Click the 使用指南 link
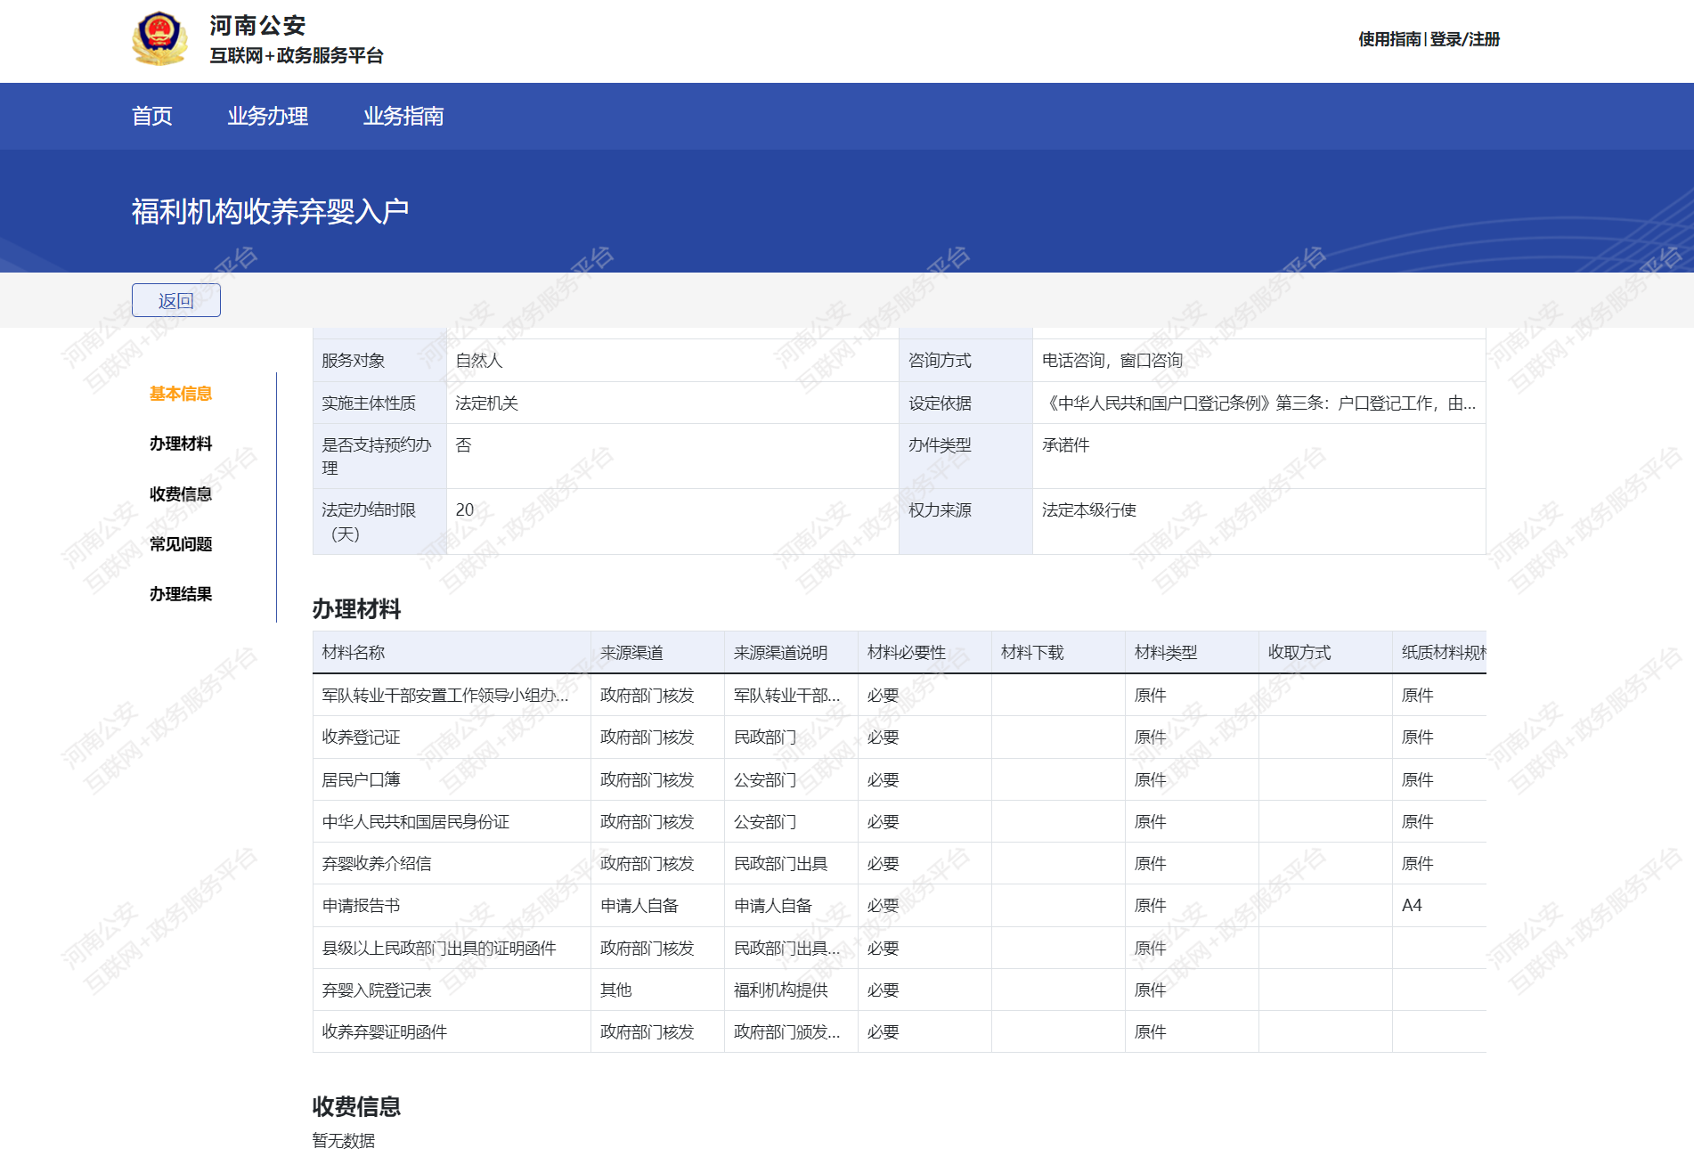 coord(1389,39)
